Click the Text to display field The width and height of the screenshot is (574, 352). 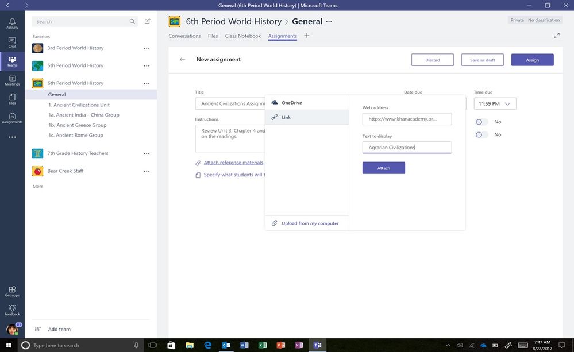coord(407,148)
